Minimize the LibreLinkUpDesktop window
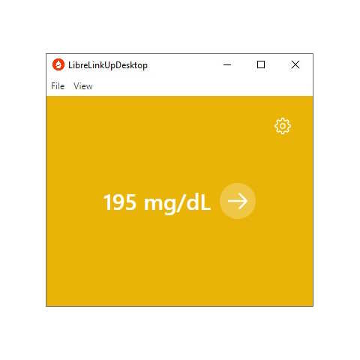360x360 pixels. click(x=227, y=64)
